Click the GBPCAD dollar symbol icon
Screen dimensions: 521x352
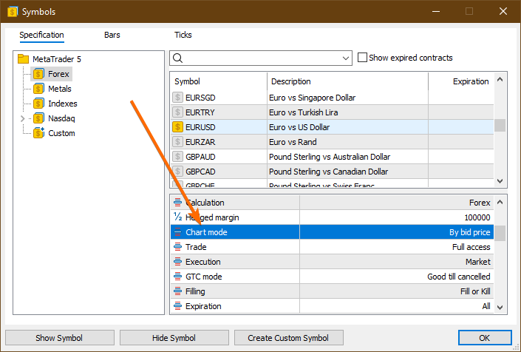[178, 172]
